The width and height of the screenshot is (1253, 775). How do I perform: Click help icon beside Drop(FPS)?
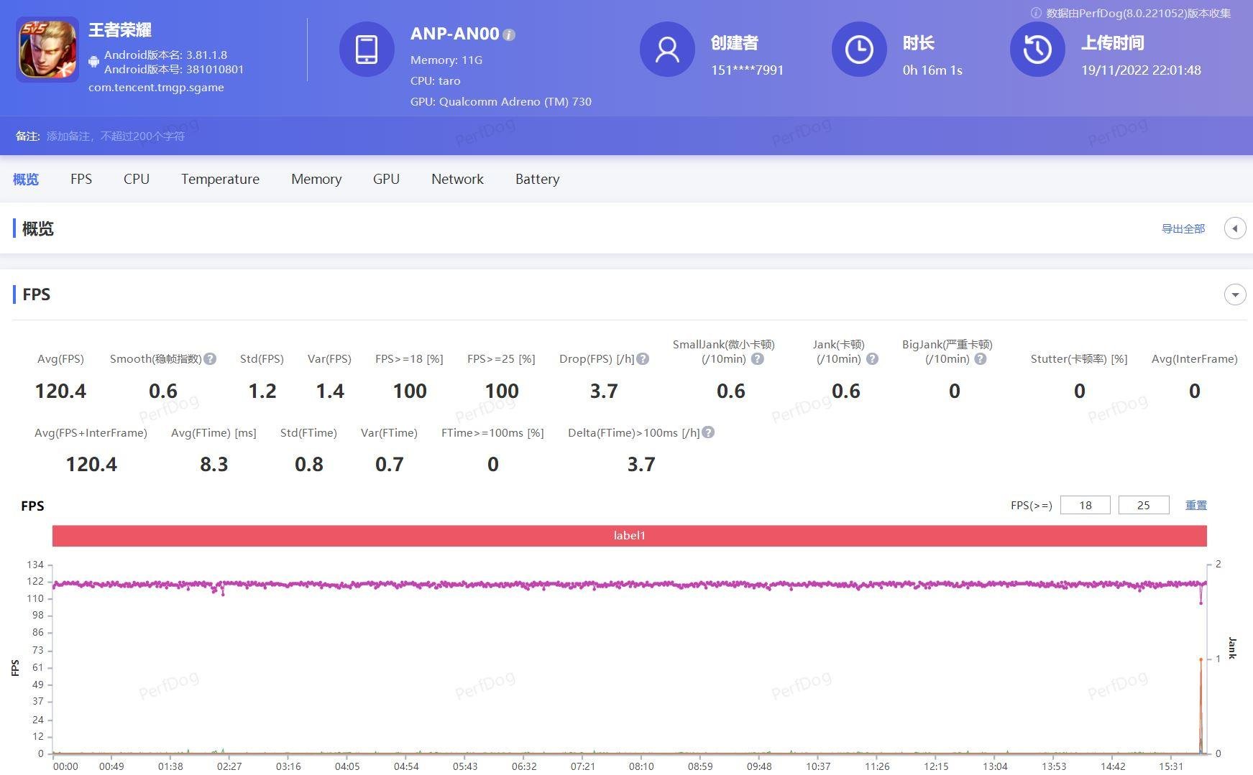click(643, 359)
